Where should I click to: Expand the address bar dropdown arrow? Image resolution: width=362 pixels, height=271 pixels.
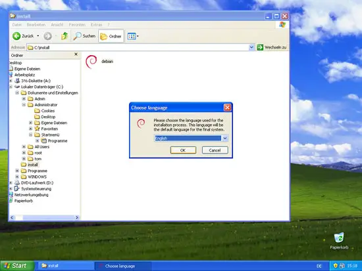(251, 47)
